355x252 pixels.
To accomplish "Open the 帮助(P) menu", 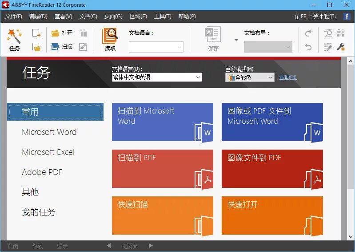I will tap(187, 16).
